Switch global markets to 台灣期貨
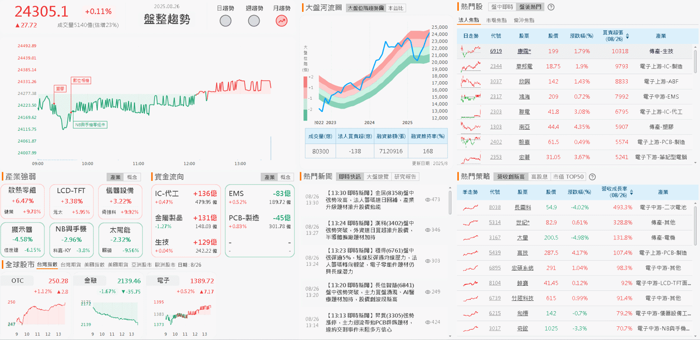Image resolution: width=700 pixels, height=340 pixels. pyautogui.click(x=71, y=265)
